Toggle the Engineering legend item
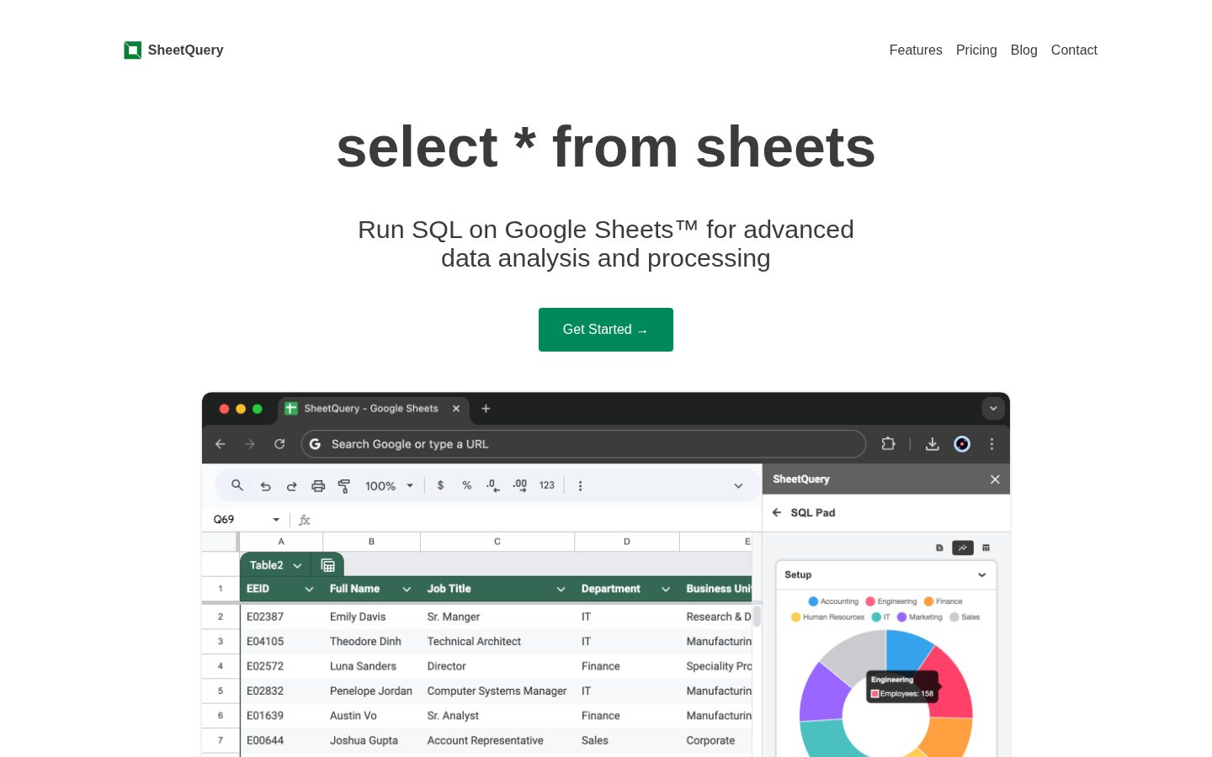1212x757 pixels. pos(891,601)
